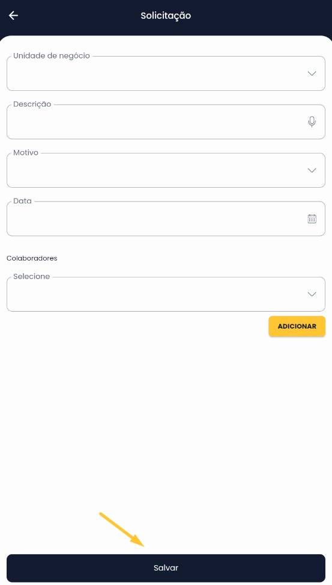Click the Colaboradores section heading
332x585 pixels.
coord(32,258)
